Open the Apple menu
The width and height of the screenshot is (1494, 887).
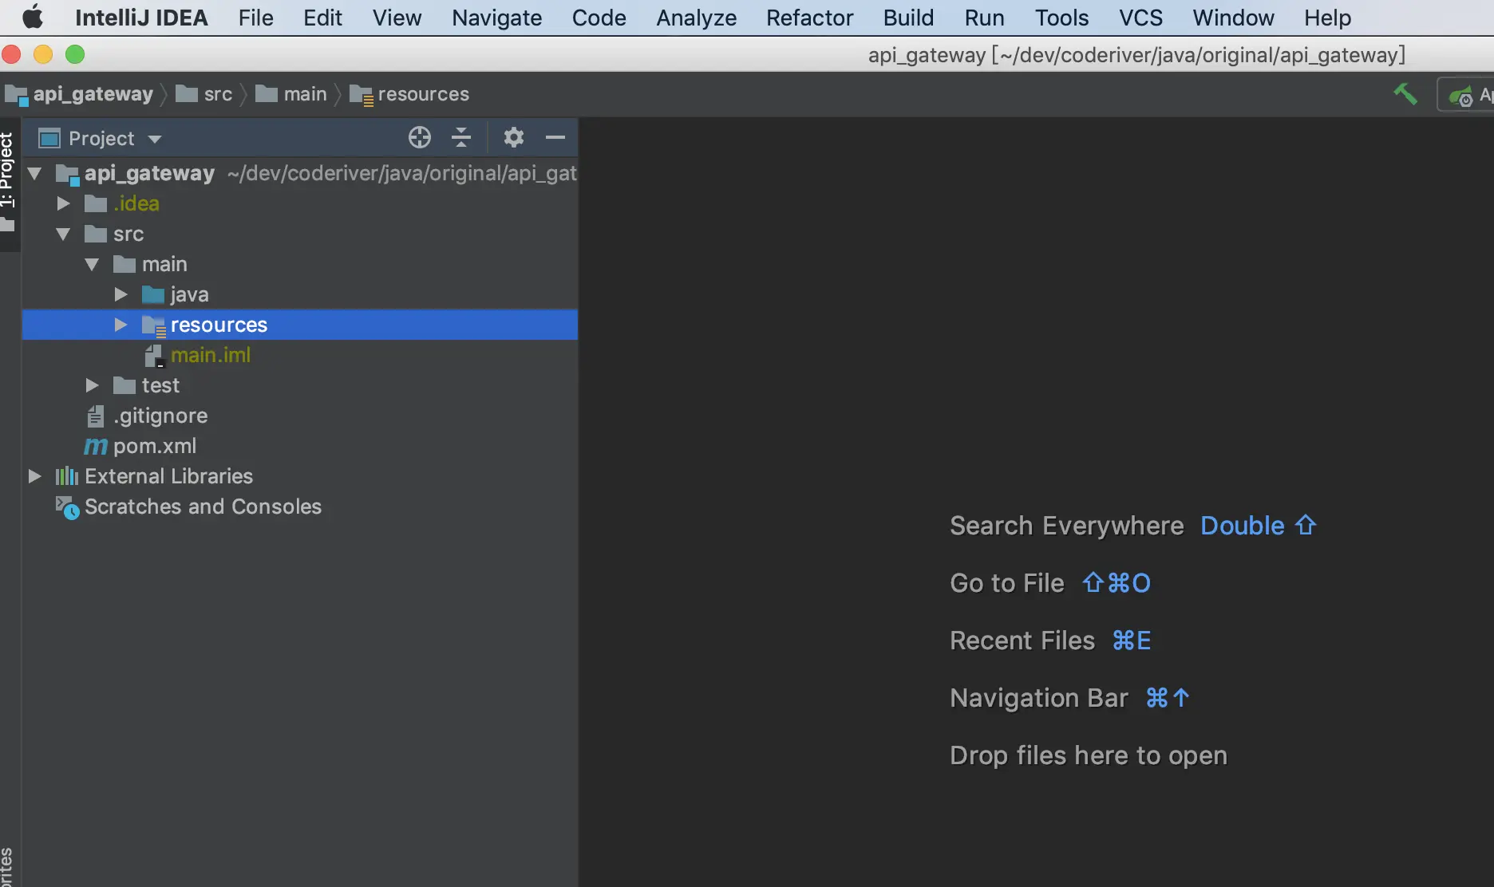(33, 17)
